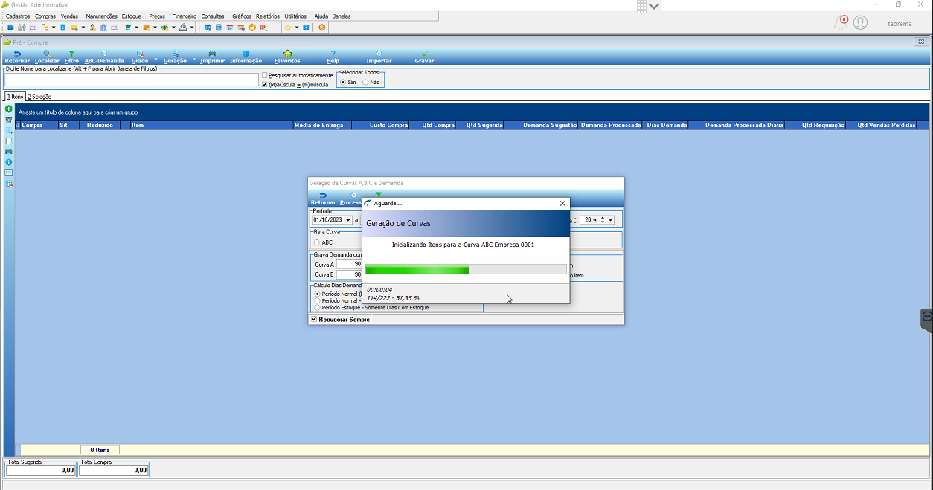The image size is (933, 490).
Task: Click the notification bell icon
Action: point(841,23)
